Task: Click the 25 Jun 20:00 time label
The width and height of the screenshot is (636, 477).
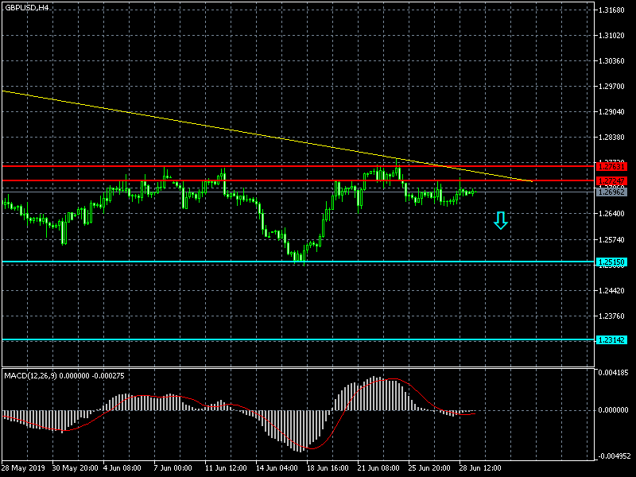Action: point(429,468)
